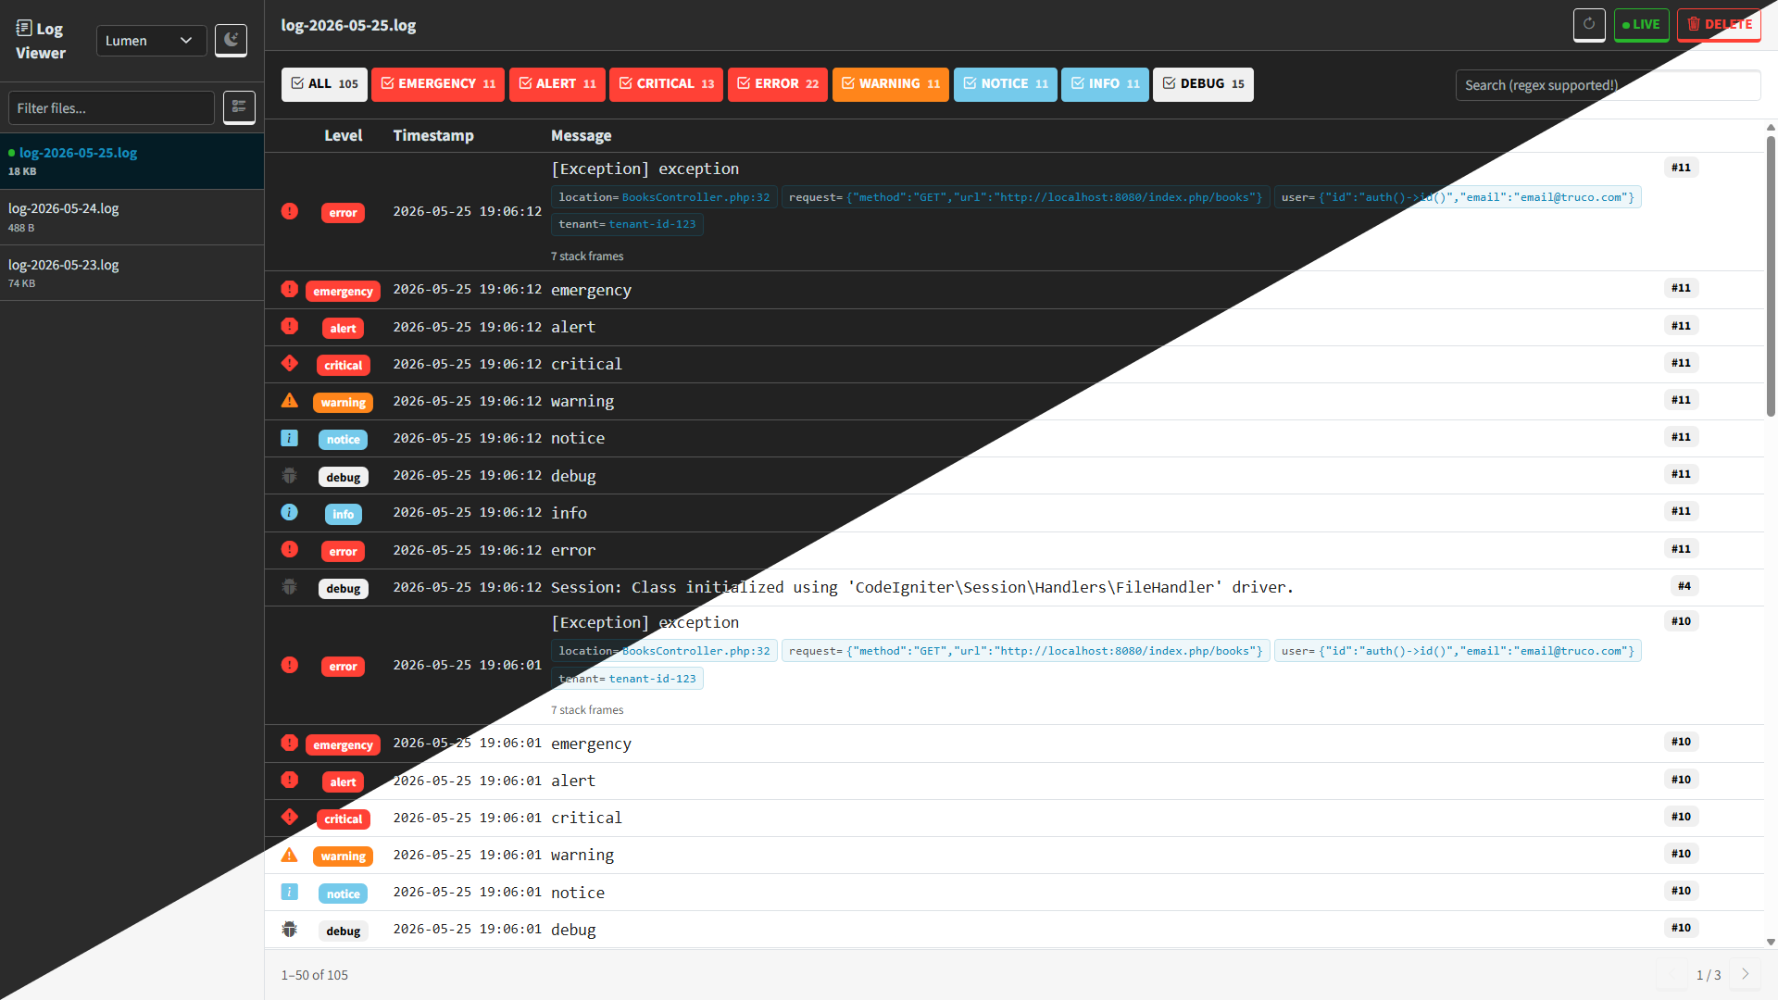The image size is (1778, 1000).
Task: Click the request tag of the 19:06:01 exception
Action: tap(1025, 651)
